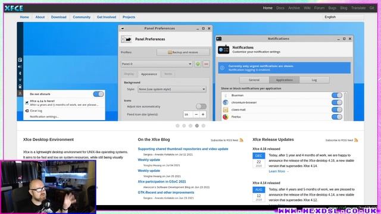Switch to the Display tab
The height and width of the screenshot is (214, 381).
pos(129,74)
